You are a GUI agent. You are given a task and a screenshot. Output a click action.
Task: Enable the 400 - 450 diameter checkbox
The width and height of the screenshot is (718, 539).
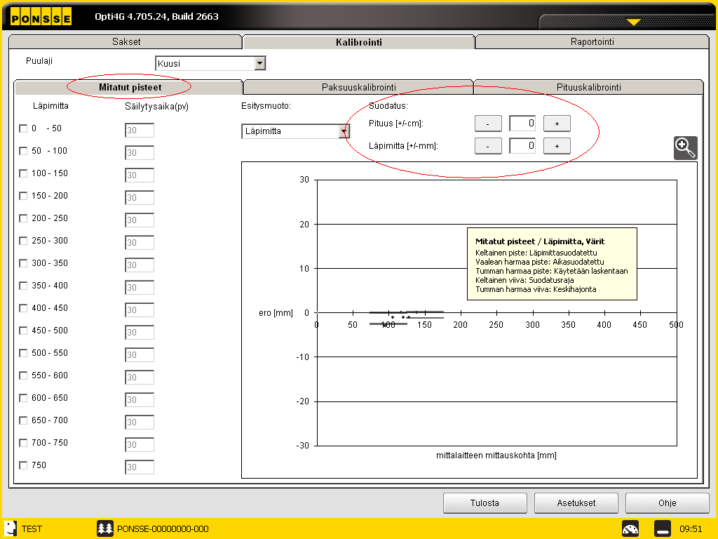(x=23, y=308)
